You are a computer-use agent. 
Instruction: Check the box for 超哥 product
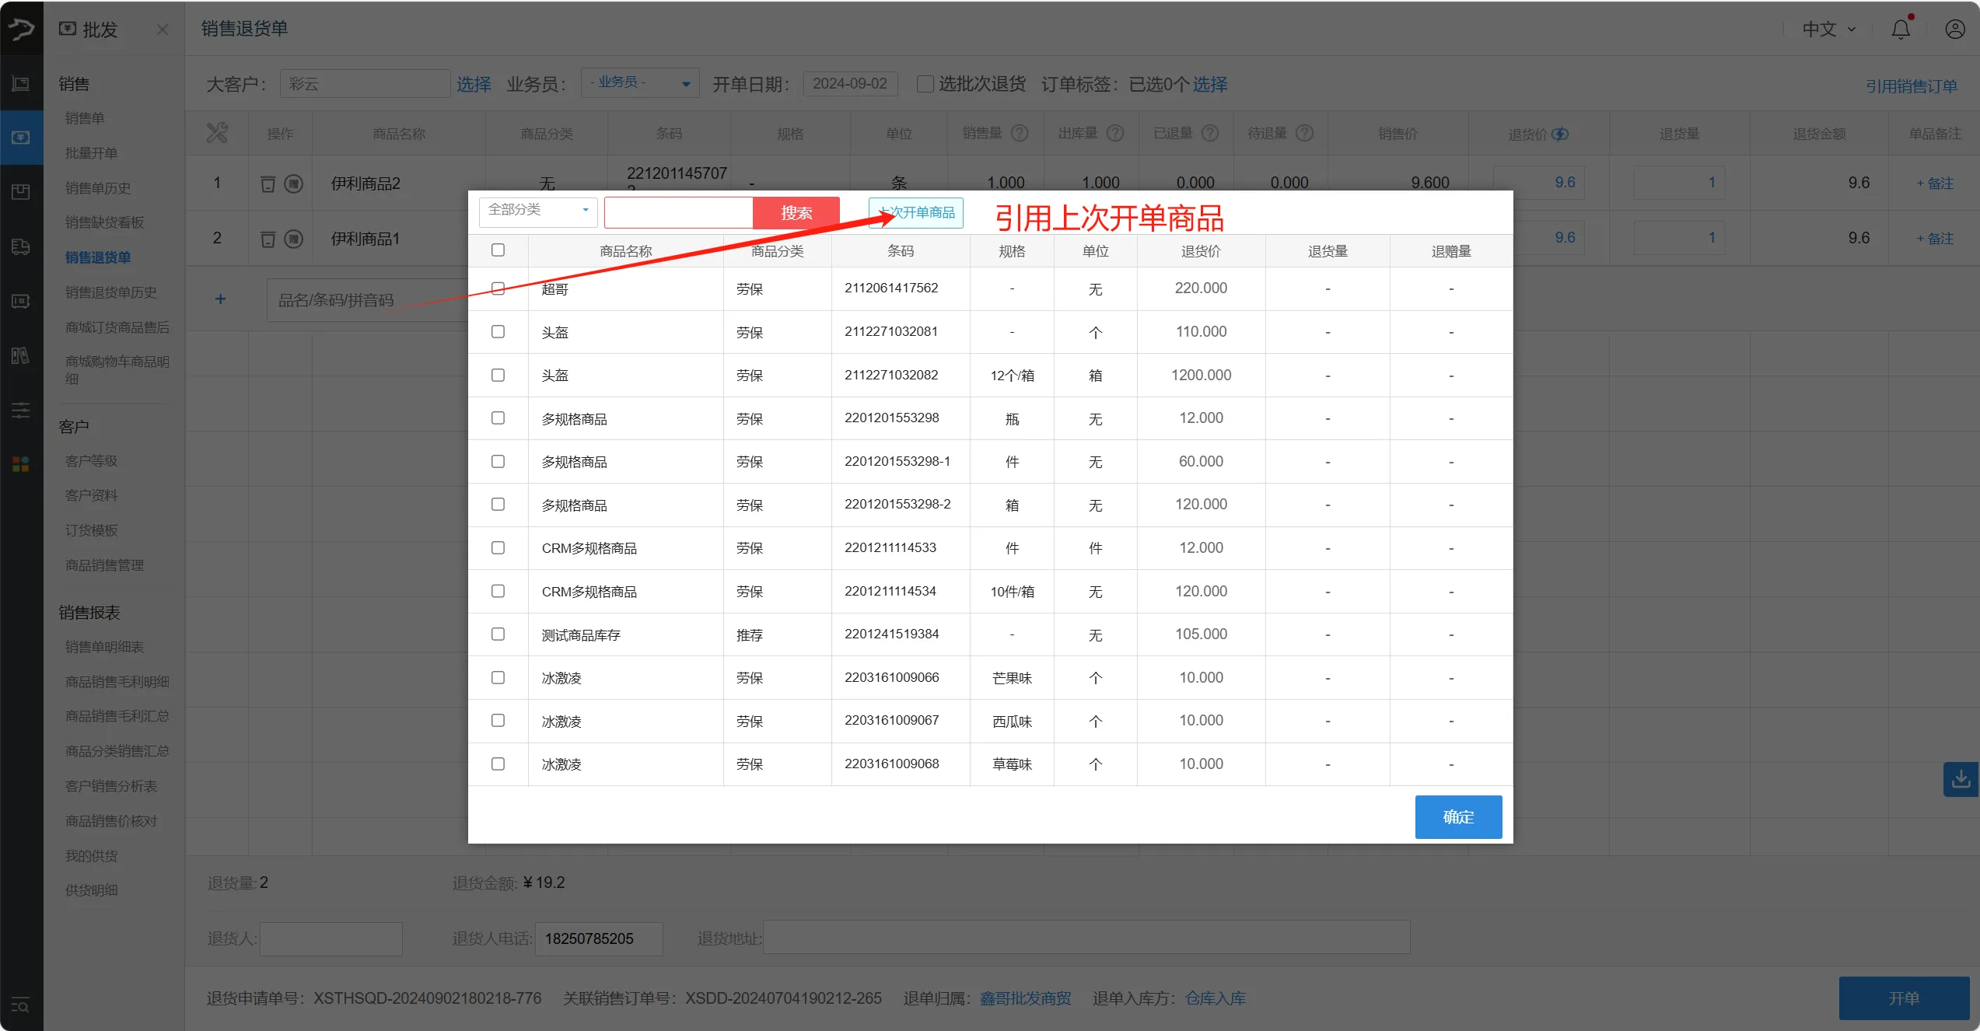(x=498, y=288)
